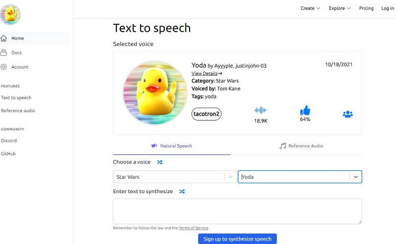
Task: Click the Yoda duck avatar thumbnail
Action: (x=155, y=93)
